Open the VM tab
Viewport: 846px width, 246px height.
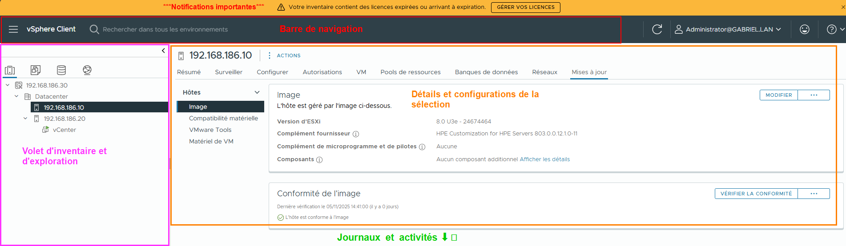coord(361,72)
